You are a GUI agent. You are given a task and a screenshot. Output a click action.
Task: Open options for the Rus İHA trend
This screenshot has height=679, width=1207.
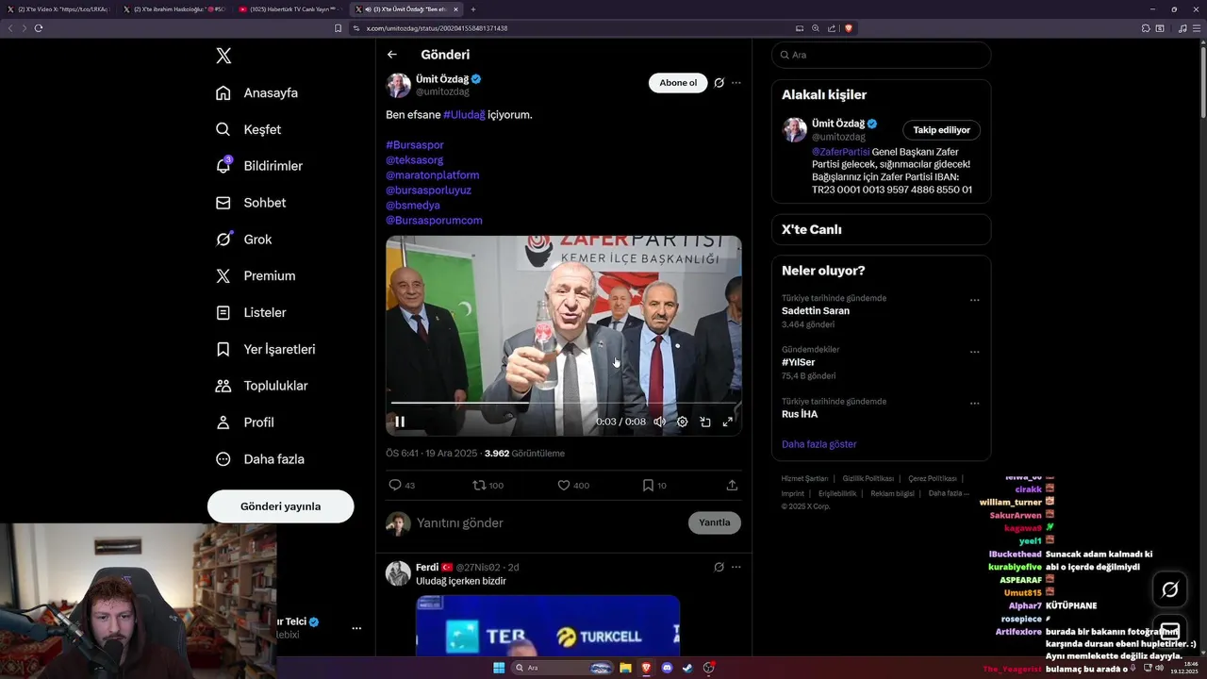(x=974, y=404)
